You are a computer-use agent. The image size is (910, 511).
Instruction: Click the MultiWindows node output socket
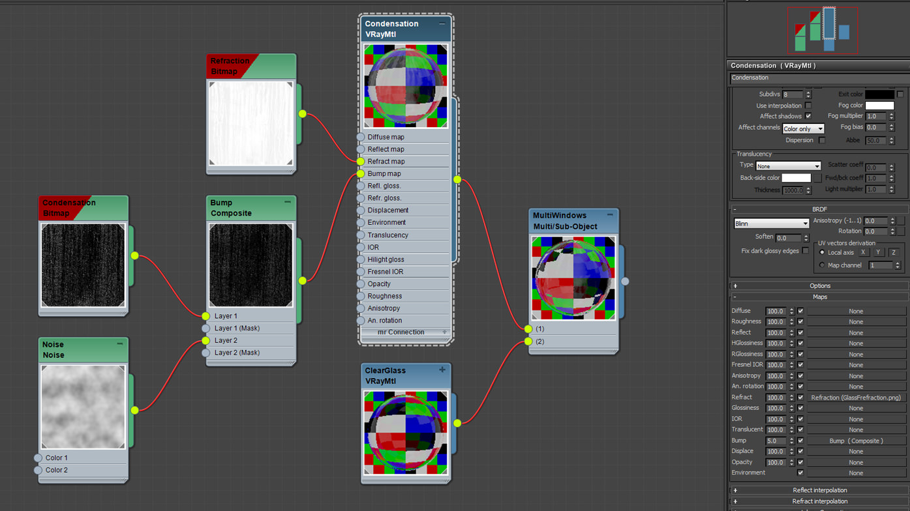[x=625, y=282]
